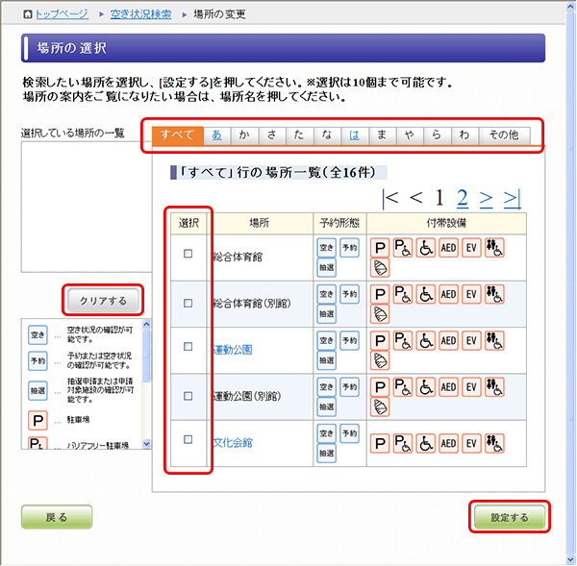Click accessible toilet icon in 総合体育館 row

pyautogui.click(x=494, y=248)
